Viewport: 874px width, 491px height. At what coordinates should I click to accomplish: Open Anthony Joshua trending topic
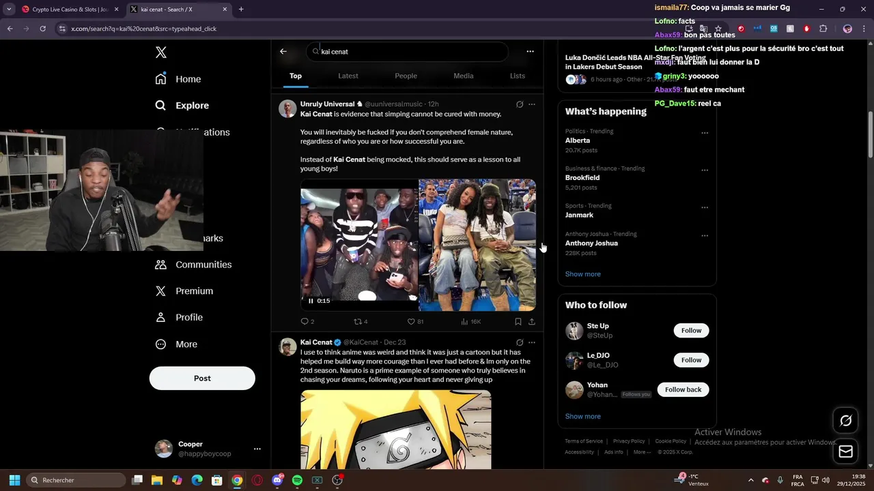click(x=591, y=243)
